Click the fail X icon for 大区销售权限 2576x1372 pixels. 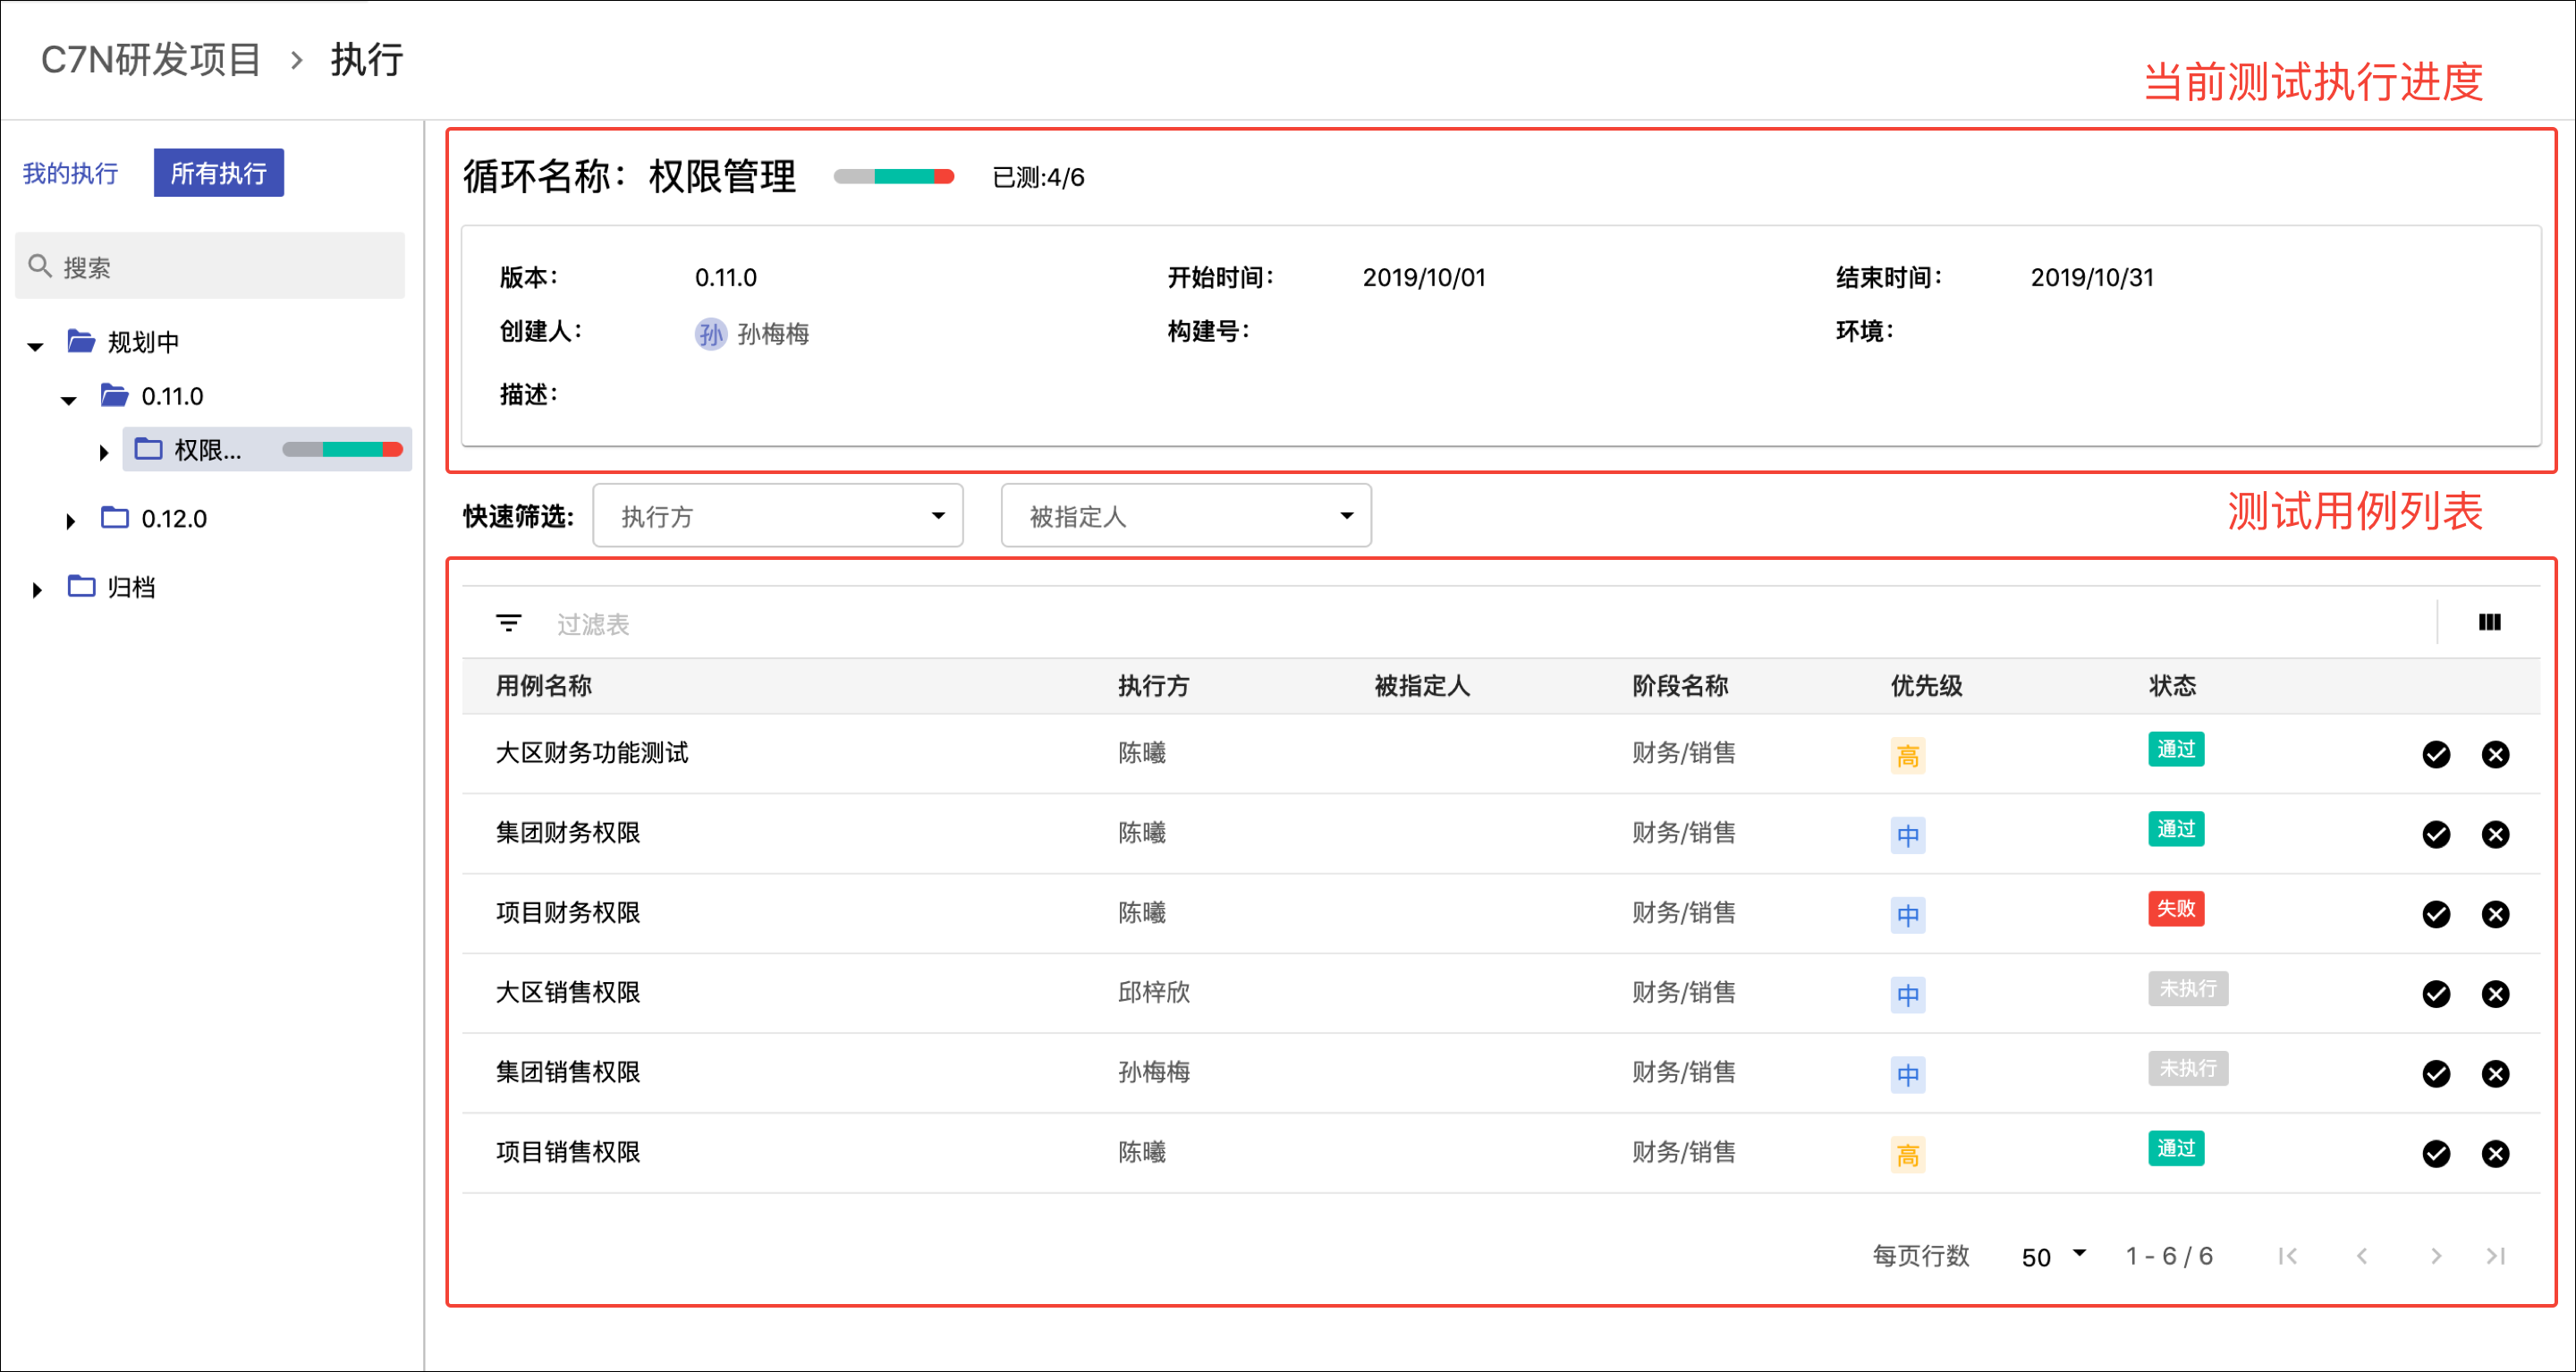tap(2495, 994)
